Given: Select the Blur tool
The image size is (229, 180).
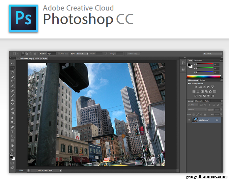Looking at the screenshot, I should click(x=12, y=118).
